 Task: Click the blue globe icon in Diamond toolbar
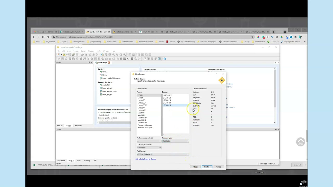(165, 59)
